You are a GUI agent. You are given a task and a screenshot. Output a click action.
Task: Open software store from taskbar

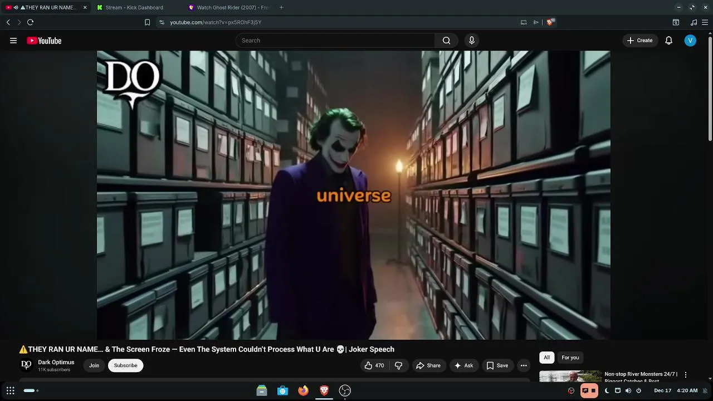coord(282,390)
